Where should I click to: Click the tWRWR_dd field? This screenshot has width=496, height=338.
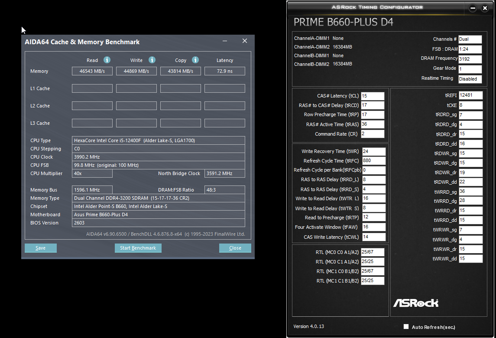[x=471, y=259]
